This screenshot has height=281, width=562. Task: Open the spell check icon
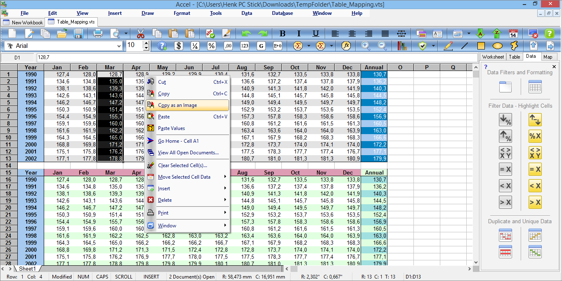[x=210, y=33]
